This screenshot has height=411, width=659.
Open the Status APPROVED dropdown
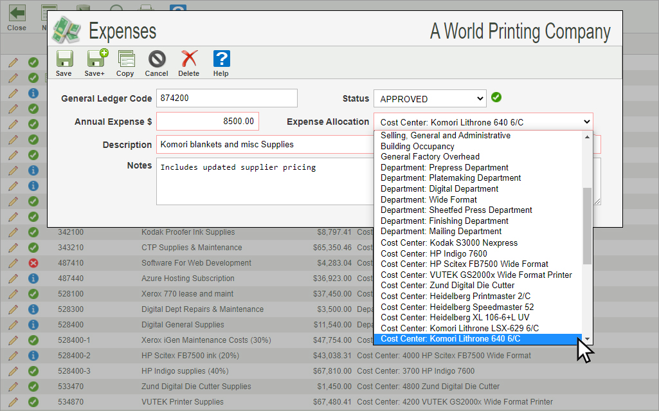click(430, 99)
